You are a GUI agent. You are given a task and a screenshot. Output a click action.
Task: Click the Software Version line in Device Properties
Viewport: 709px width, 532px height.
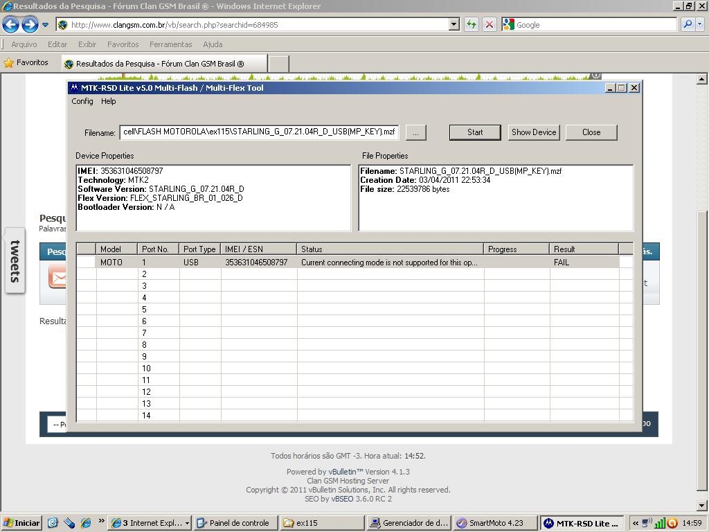161,189
